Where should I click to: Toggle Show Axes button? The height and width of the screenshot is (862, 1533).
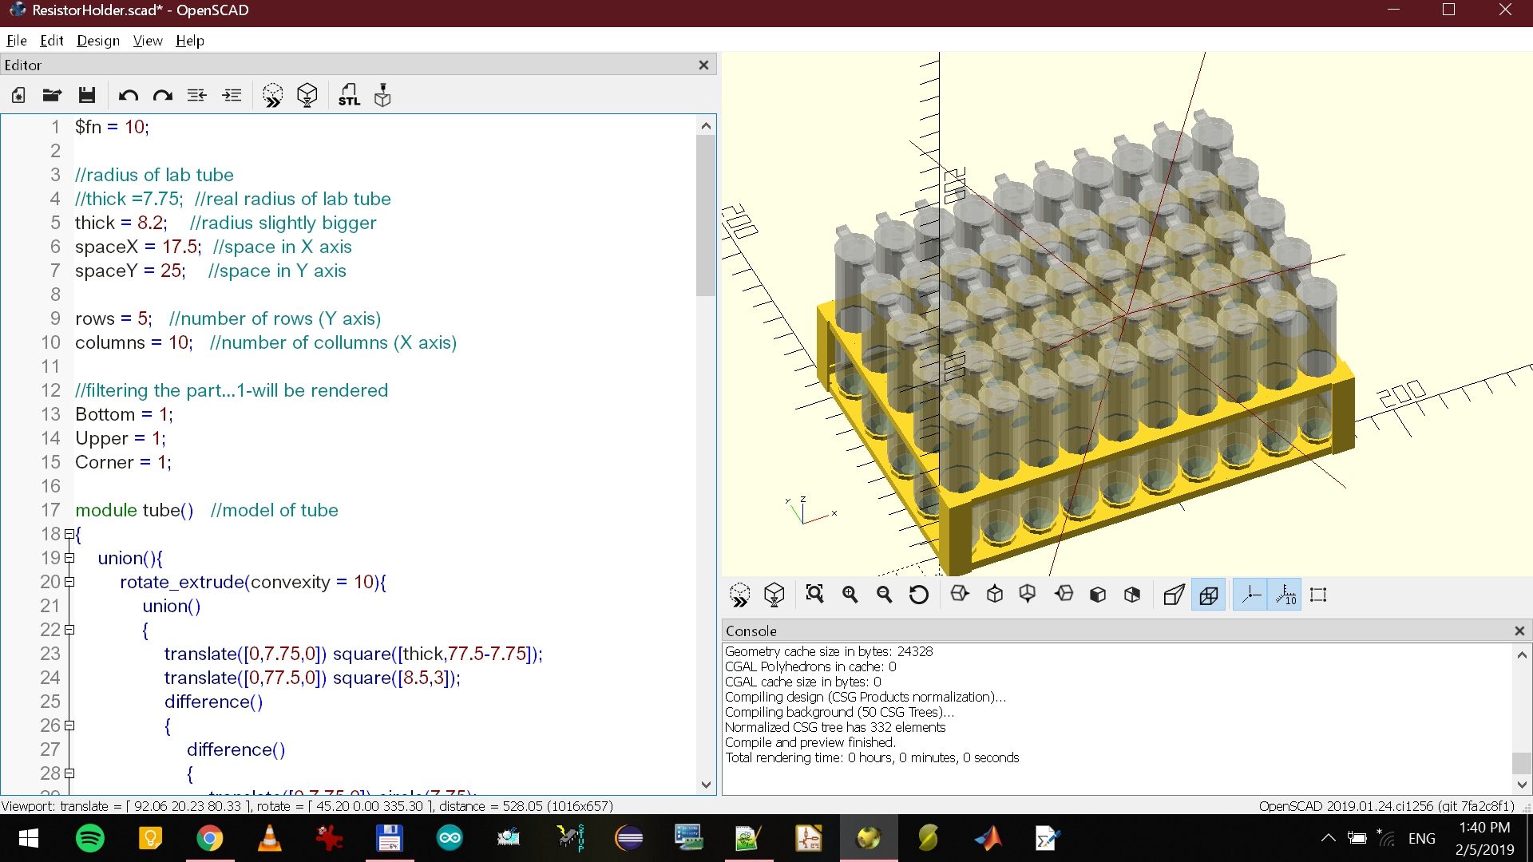coord(1250,595)
